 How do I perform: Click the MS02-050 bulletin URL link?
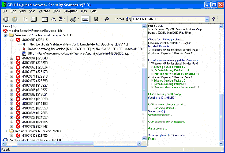coord(83,53)
